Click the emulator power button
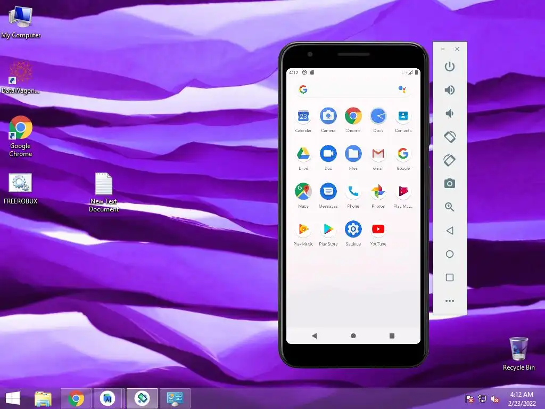This screenshot has height=409, width=545. point(450,67)
